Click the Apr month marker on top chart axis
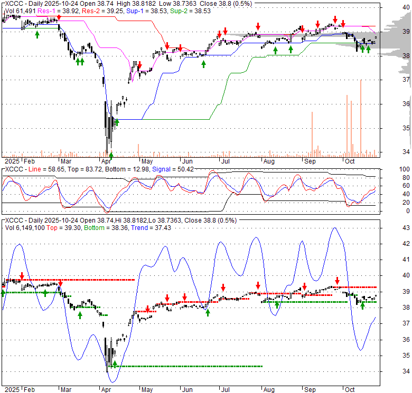 (106, 160)
